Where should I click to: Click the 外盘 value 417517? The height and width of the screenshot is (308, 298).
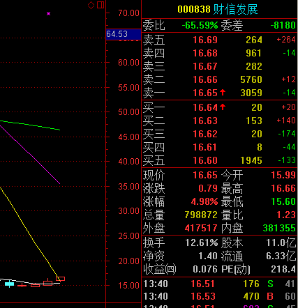coord(201,228)
